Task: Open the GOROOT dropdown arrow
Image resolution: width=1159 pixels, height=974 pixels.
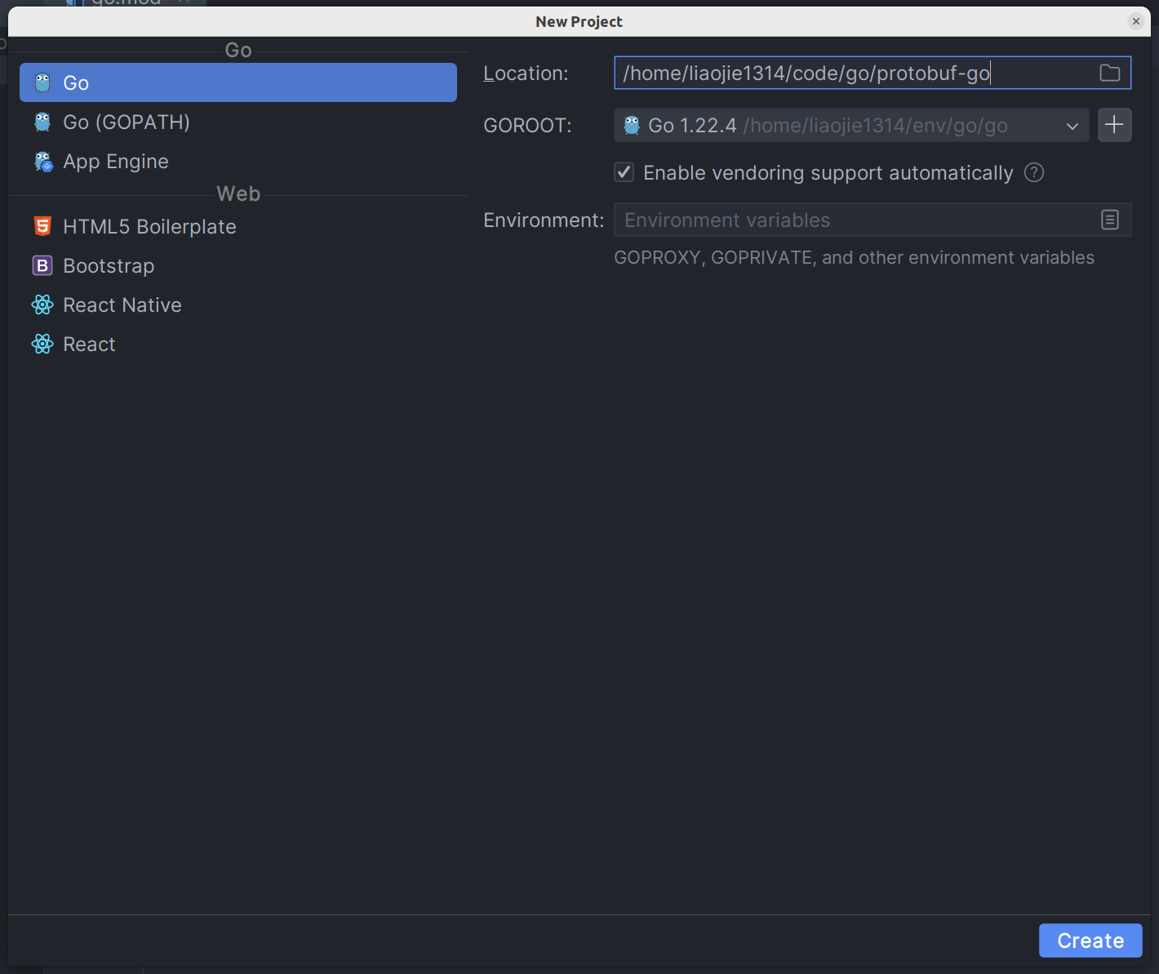Action: pos(1072,126)
